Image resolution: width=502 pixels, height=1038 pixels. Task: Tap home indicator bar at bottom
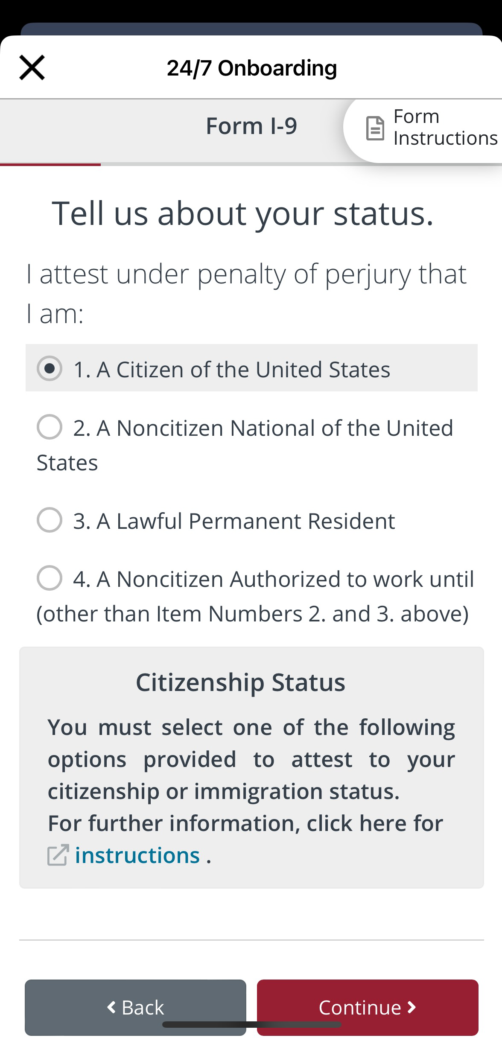coord(251,1025)
